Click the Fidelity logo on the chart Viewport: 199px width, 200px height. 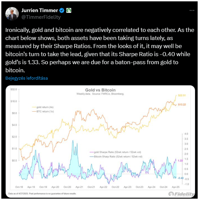181,194
